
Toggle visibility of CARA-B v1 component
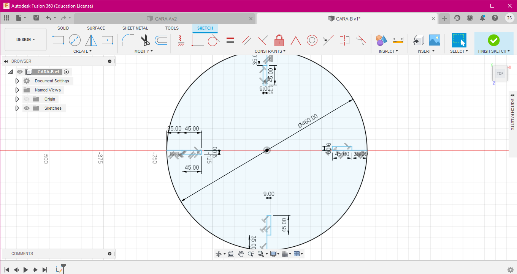(x=20, y=72)
